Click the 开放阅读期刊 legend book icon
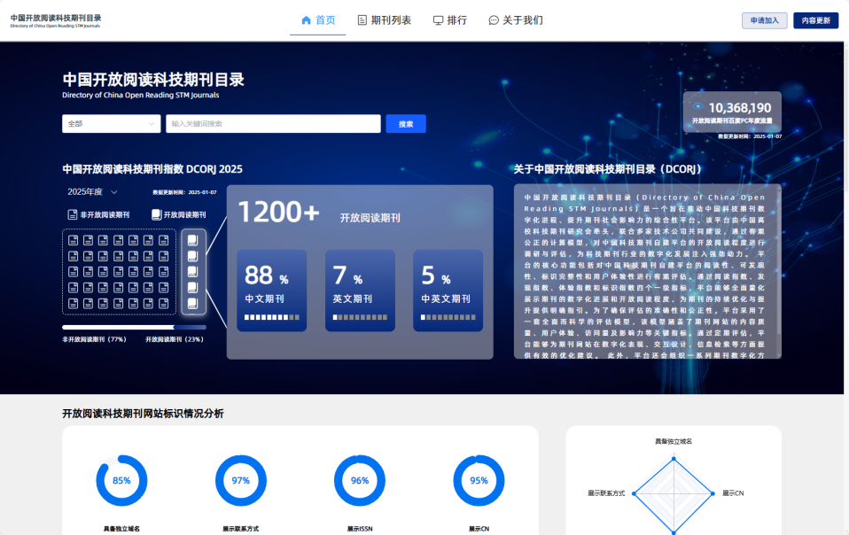 156,214
